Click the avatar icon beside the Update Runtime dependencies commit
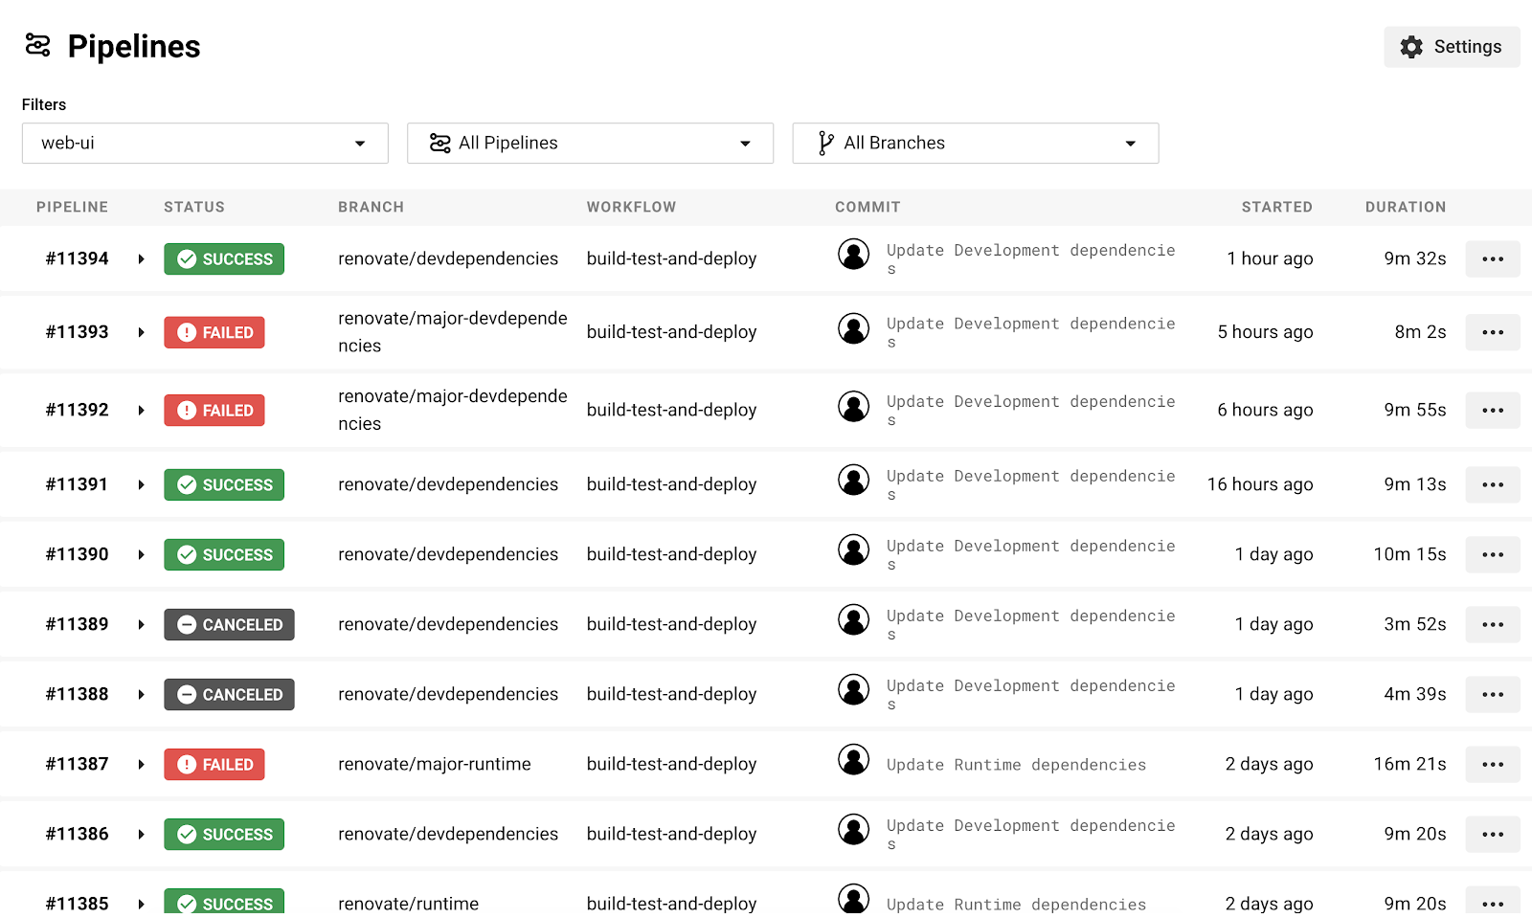This screenshot has width=1532, height=918. (x=853, y=764)
